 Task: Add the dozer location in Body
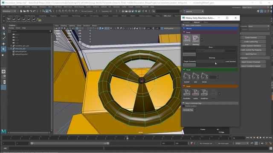187,40
